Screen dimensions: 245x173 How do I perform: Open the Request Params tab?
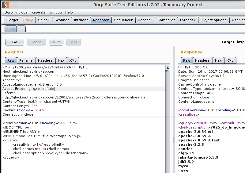pos(26,60)
